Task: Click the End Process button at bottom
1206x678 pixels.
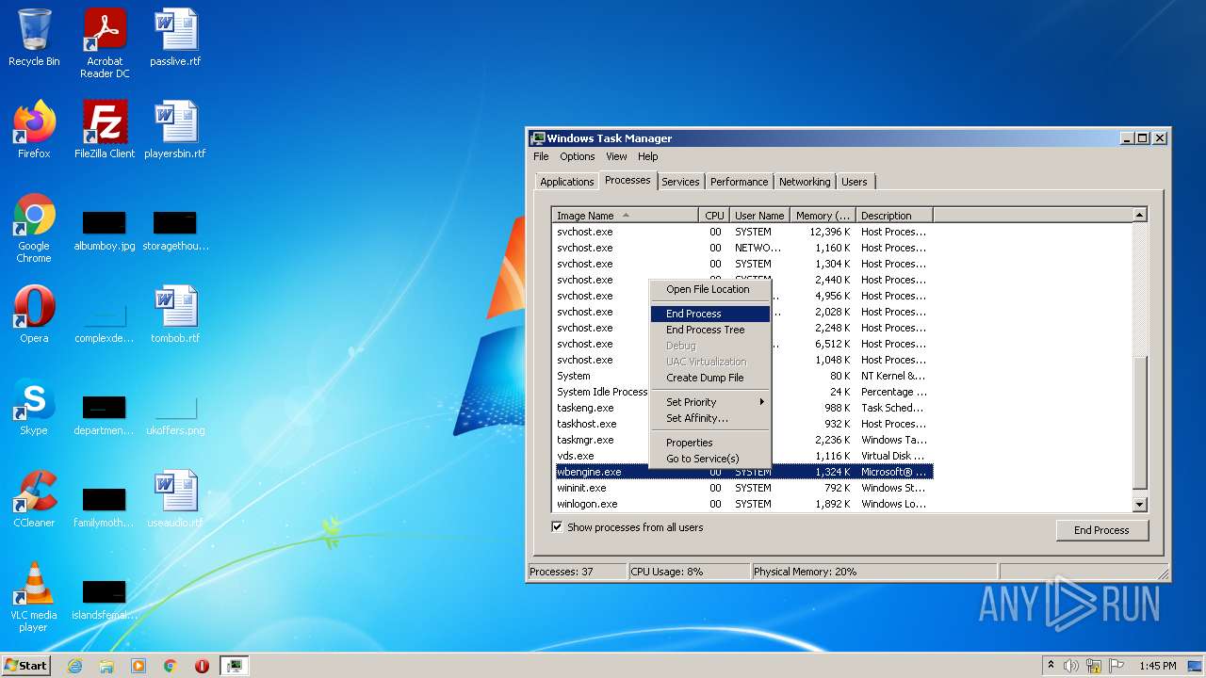Action: [x=1101, y=530]
